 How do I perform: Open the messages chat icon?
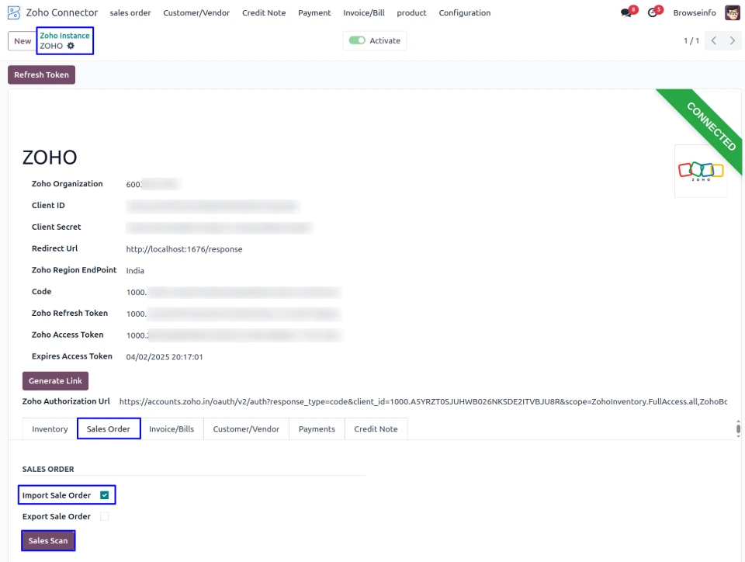coord(627,13)
